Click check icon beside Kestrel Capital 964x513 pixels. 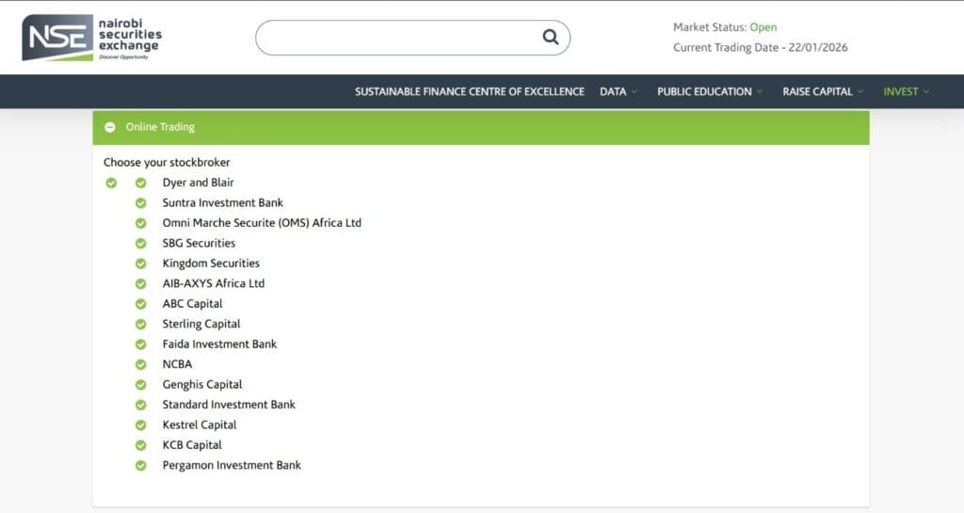coord(141,425)
